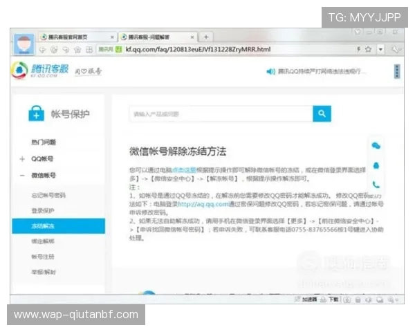Select highlighted 冻结解冻 sidebar item
The width and height of the screenshot is (415, 332).
click(x=59, y=226)
